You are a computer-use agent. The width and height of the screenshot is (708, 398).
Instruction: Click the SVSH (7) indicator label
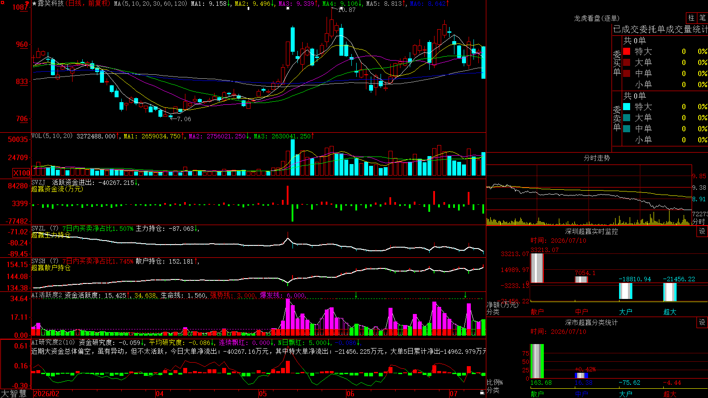[45, 261]
